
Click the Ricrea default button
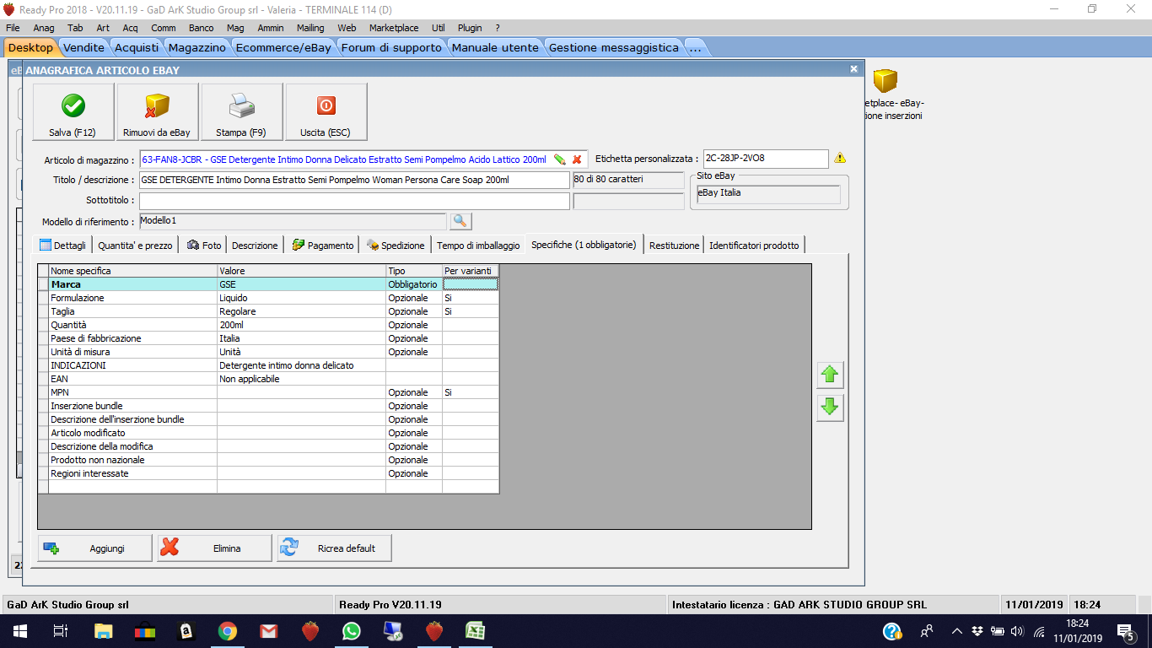[335, 548]
